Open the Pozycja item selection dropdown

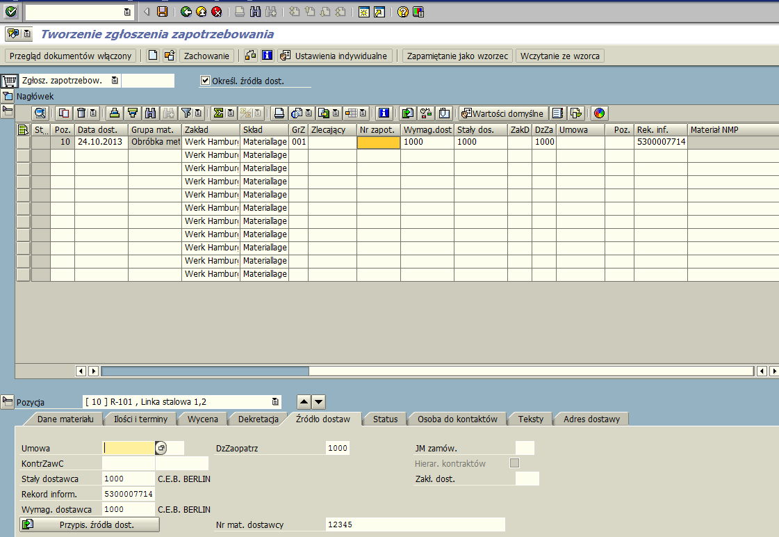275,401
